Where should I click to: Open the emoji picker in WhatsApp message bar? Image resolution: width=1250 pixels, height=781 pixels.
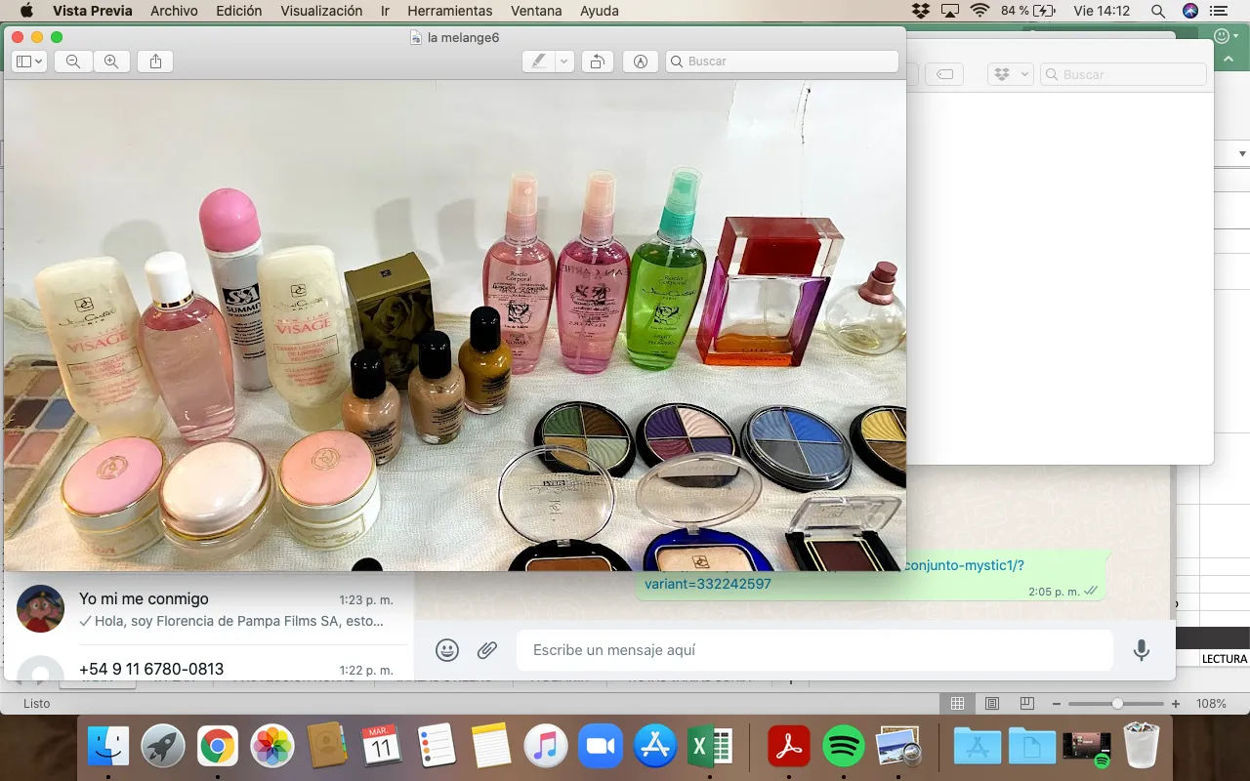446,650
